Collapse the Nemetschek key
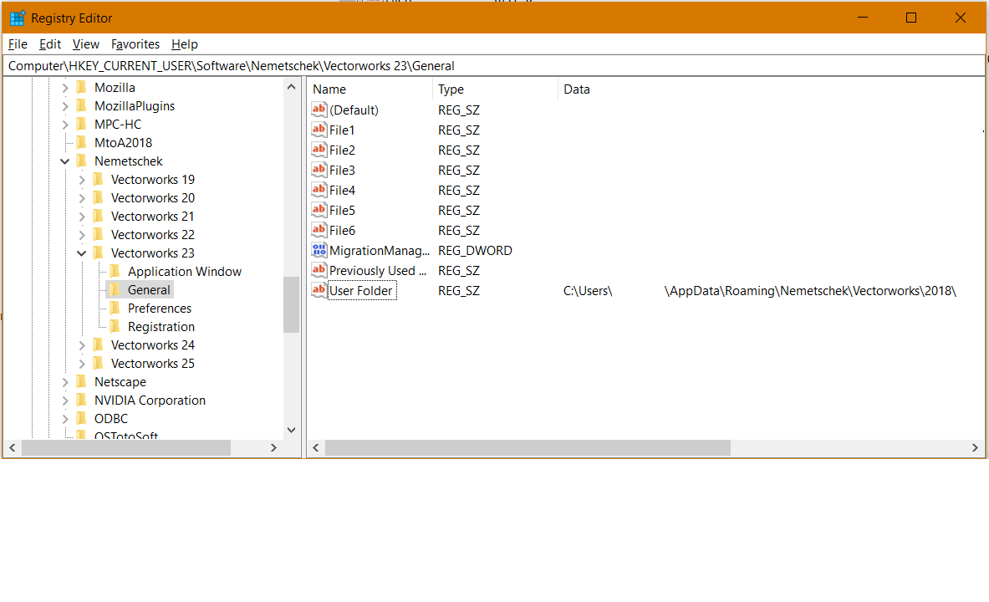Viewport: 989px width, 602px height. click(x=65, y=161)
